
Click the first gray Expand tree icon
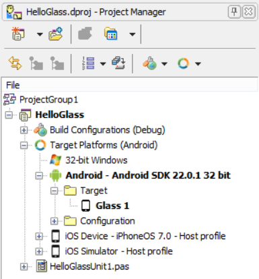pyautogui.click(x=36, y=63)
